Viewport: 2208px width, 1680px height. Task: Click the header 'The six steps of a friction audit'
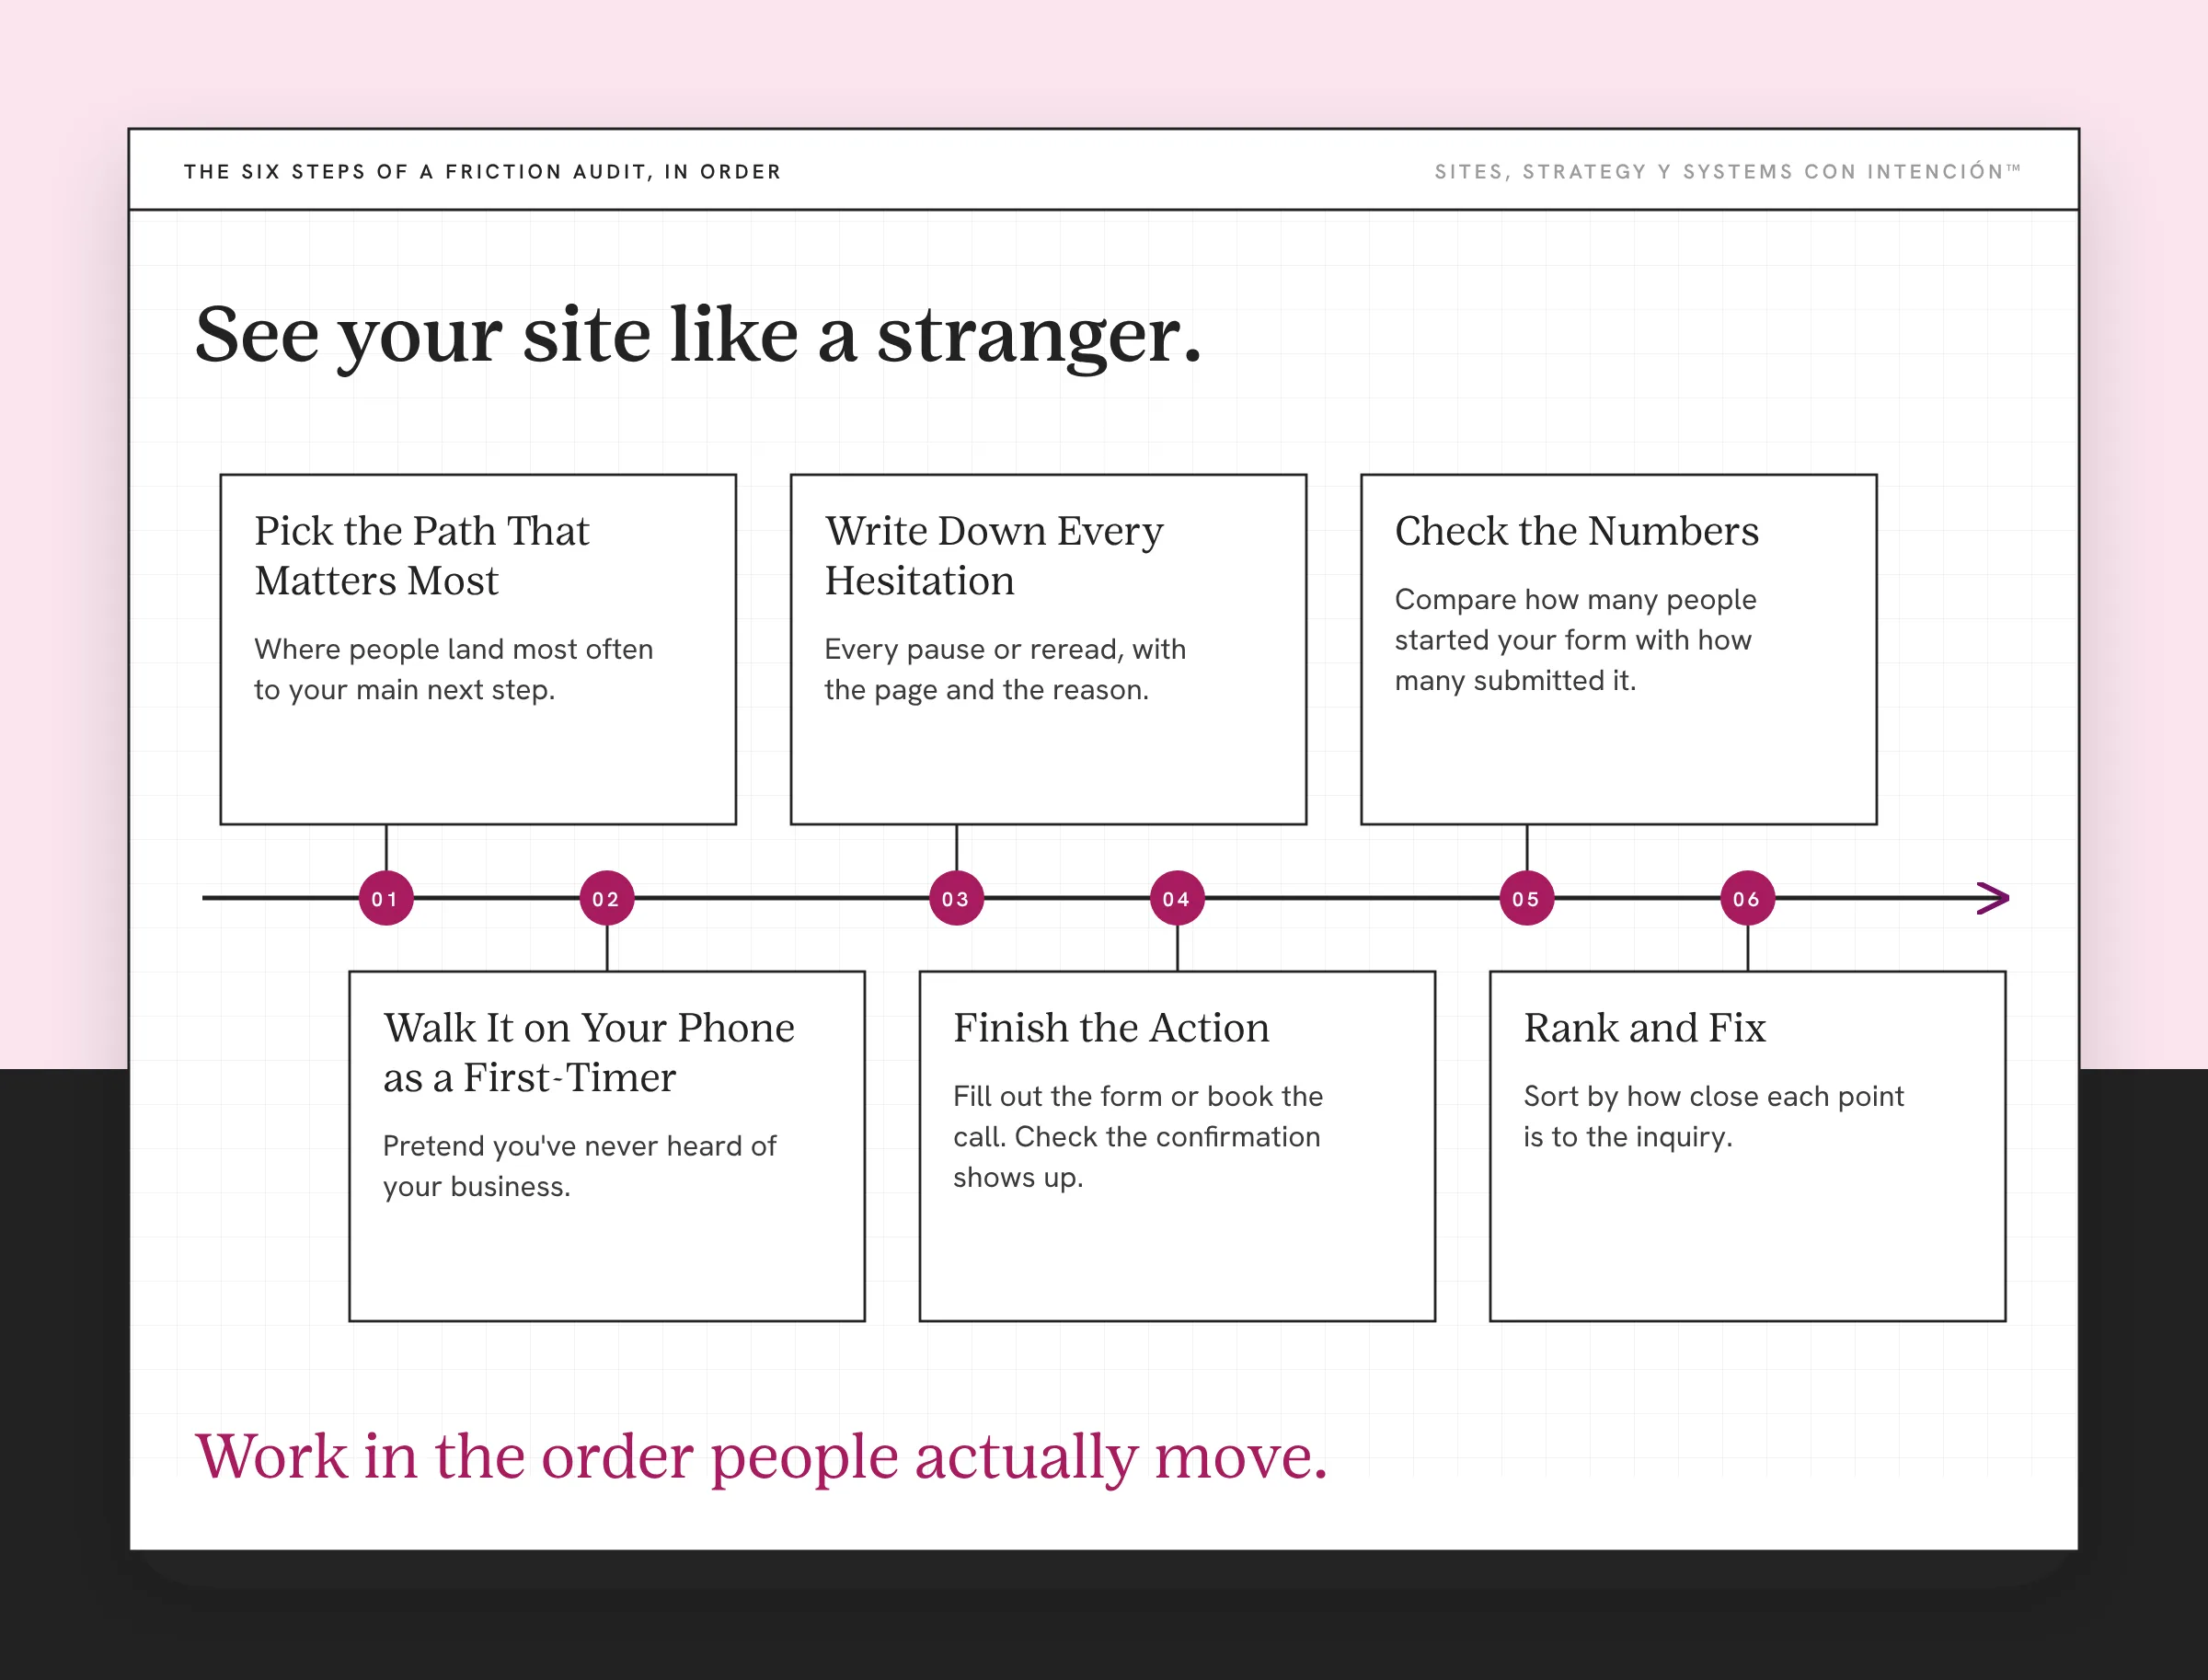[x=483, y=172]
